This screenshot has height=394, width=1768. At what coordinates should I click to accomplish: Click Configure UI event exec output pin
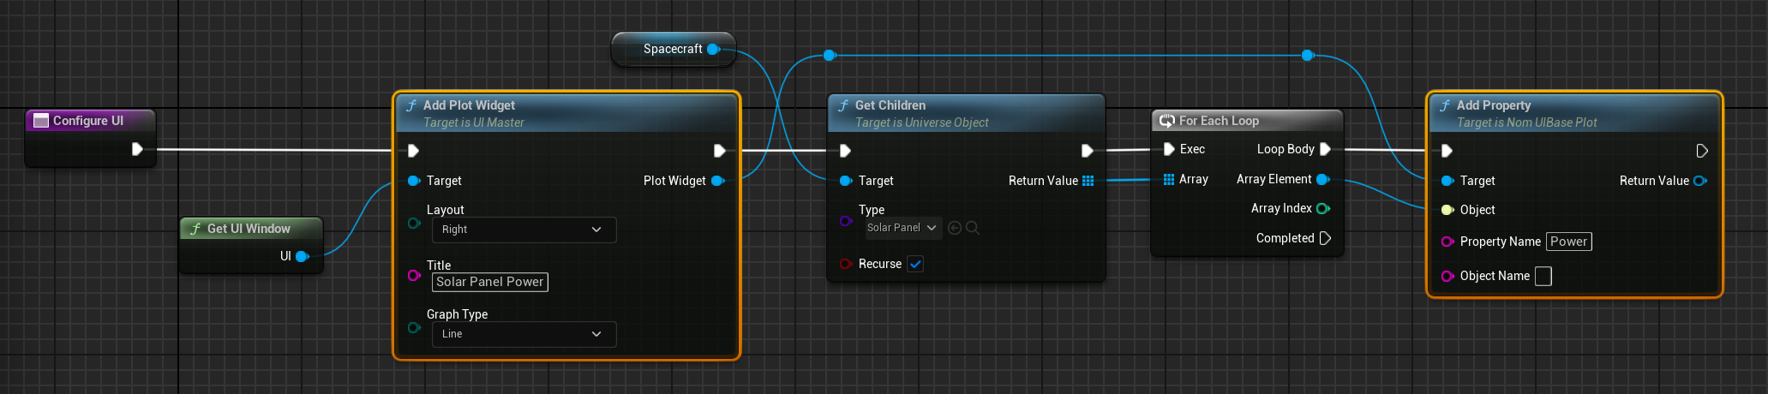pos(137,149)
